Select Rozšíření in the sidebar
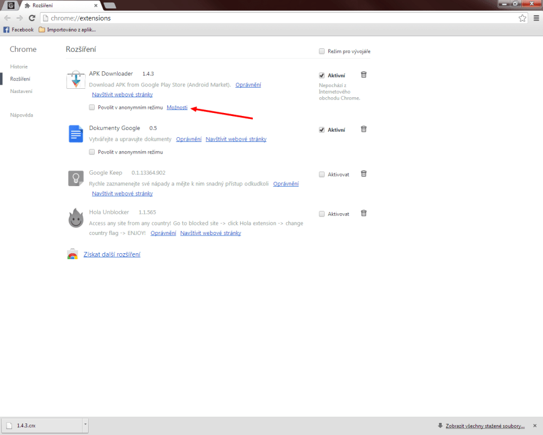The height and width of the screenshot is (435, 543). [x=20, y=79]
